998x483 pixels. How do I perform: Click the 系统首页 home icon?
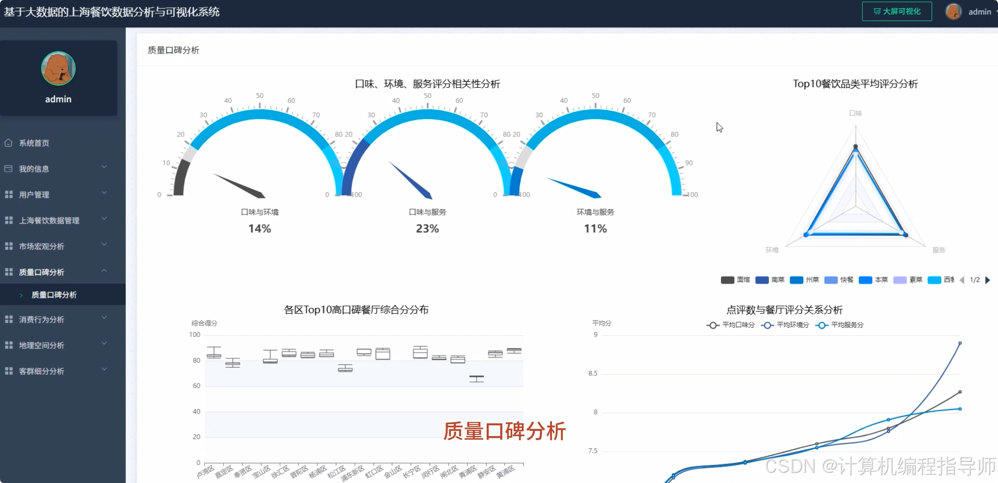coord(8,143)
